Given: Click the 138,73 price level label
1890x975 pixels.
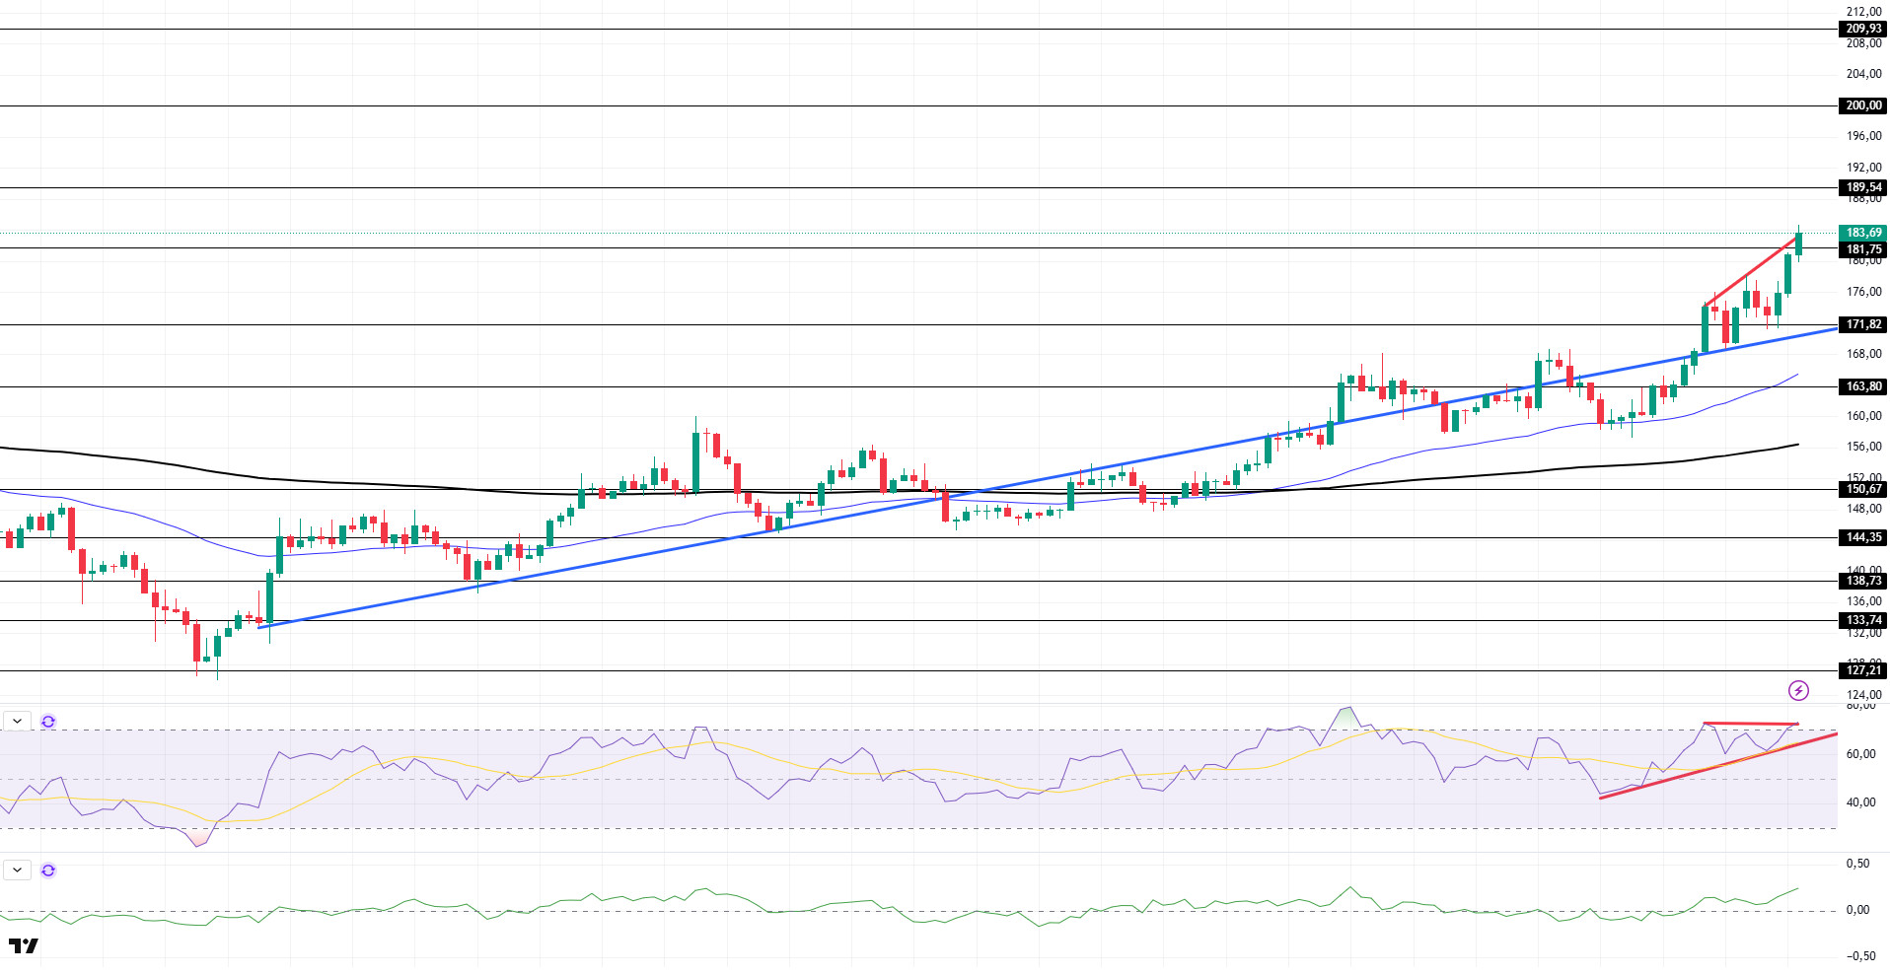Looking at the screenshot, I should coord(1863,581).
